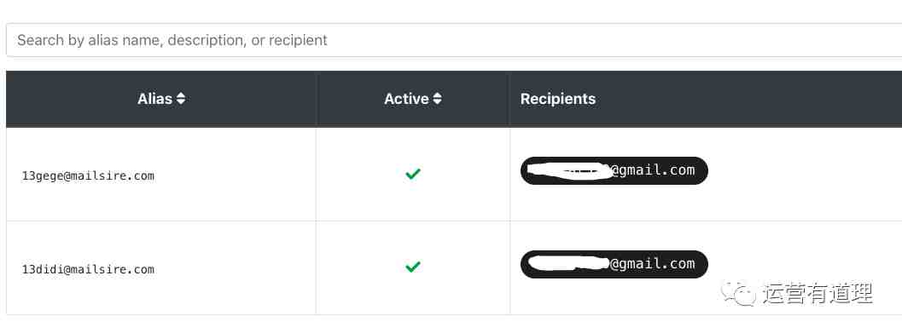Open the recipient badge for 13gege alias
The height and width of the screenshot is (333, 902).
614,170
